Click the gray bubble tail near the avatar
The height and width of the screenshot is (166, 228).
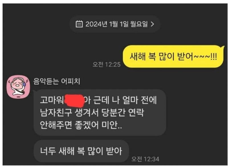(34, 91)
